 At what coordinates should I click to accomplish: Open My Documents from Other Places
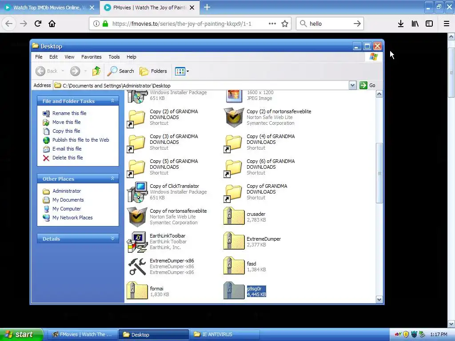tap(68, 200)
